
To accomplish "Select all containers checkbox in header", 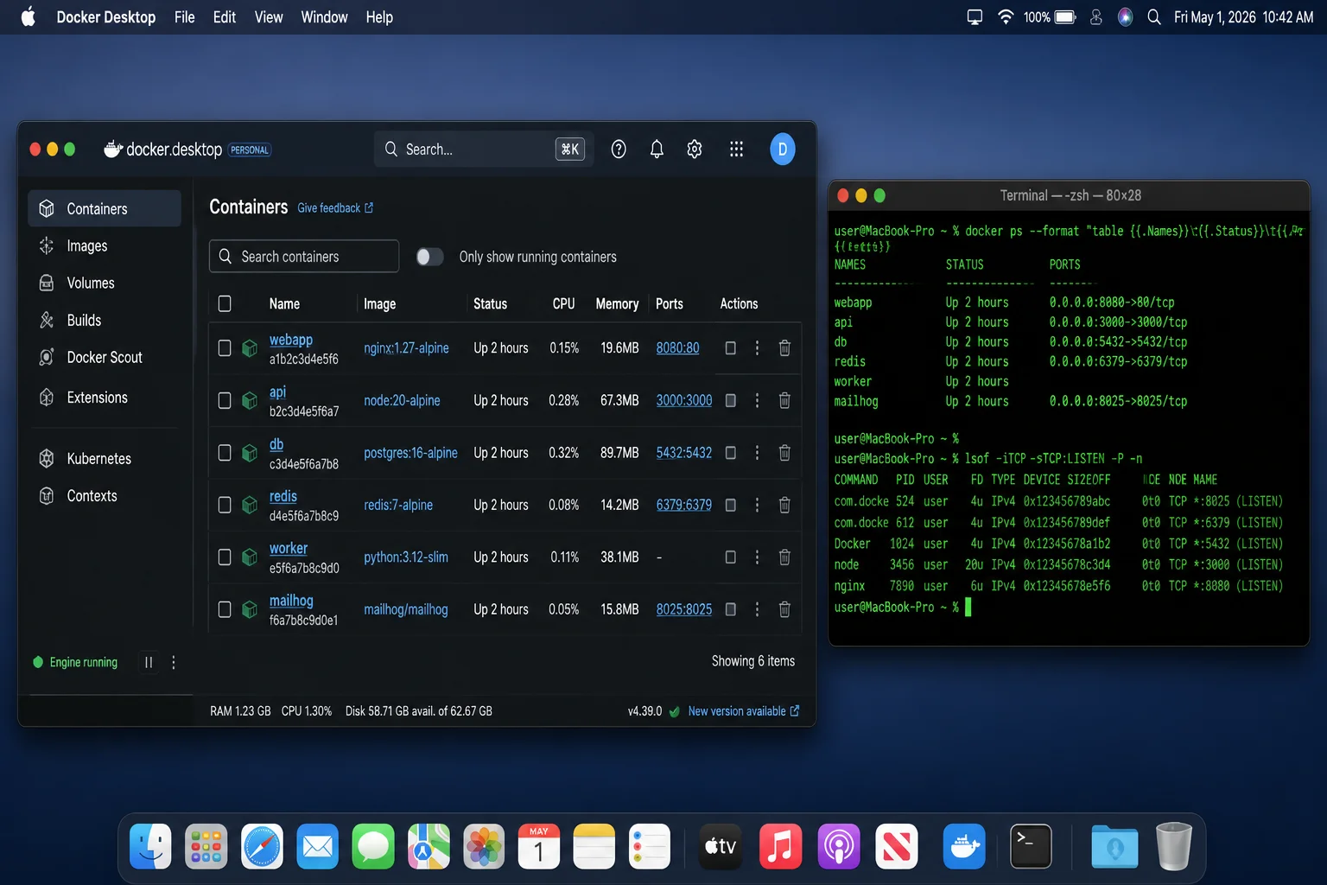I will tap(225, 304).
